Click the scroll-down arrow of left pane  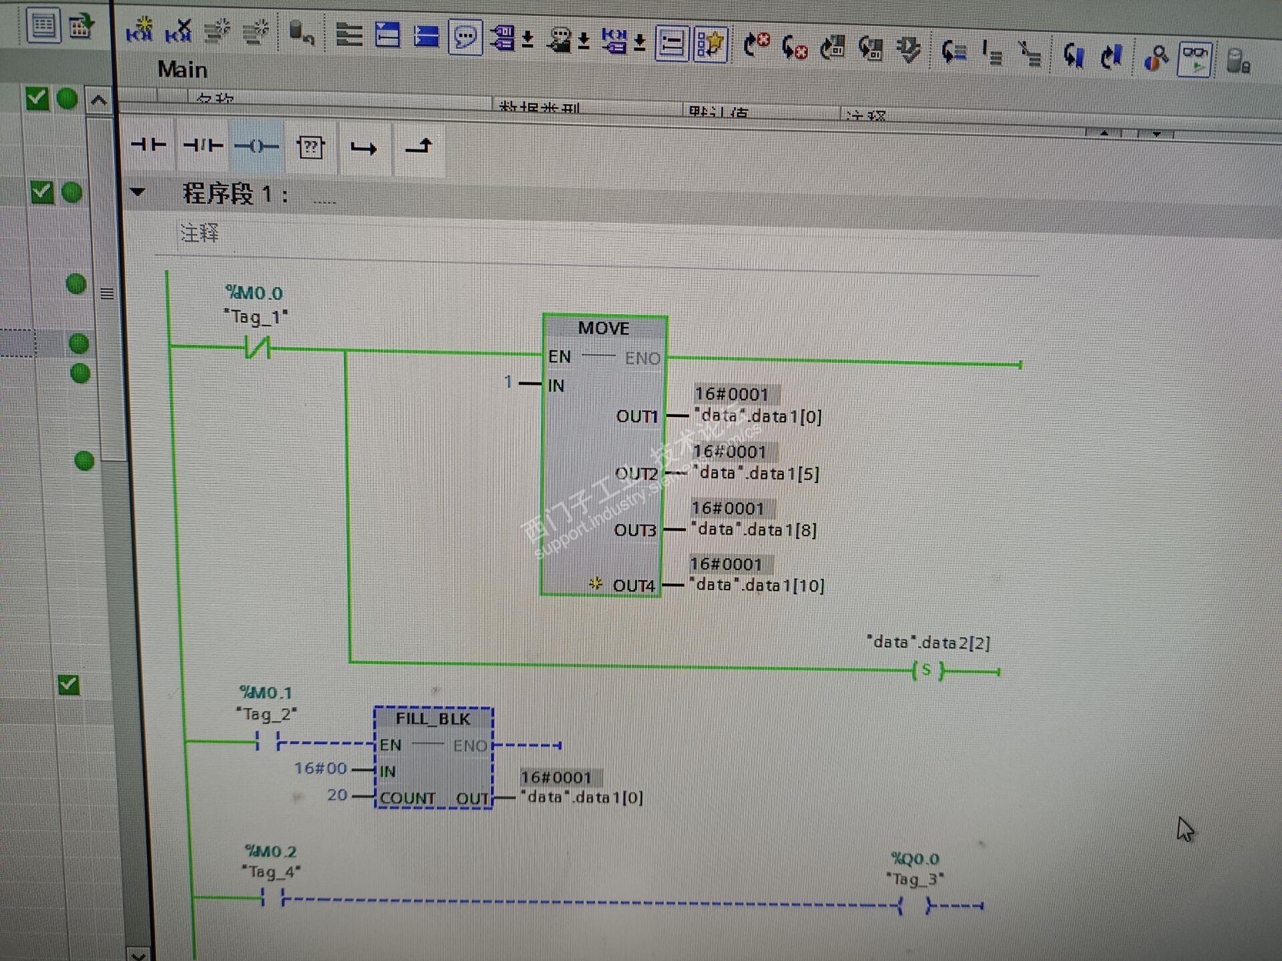[x=138, y=954]
